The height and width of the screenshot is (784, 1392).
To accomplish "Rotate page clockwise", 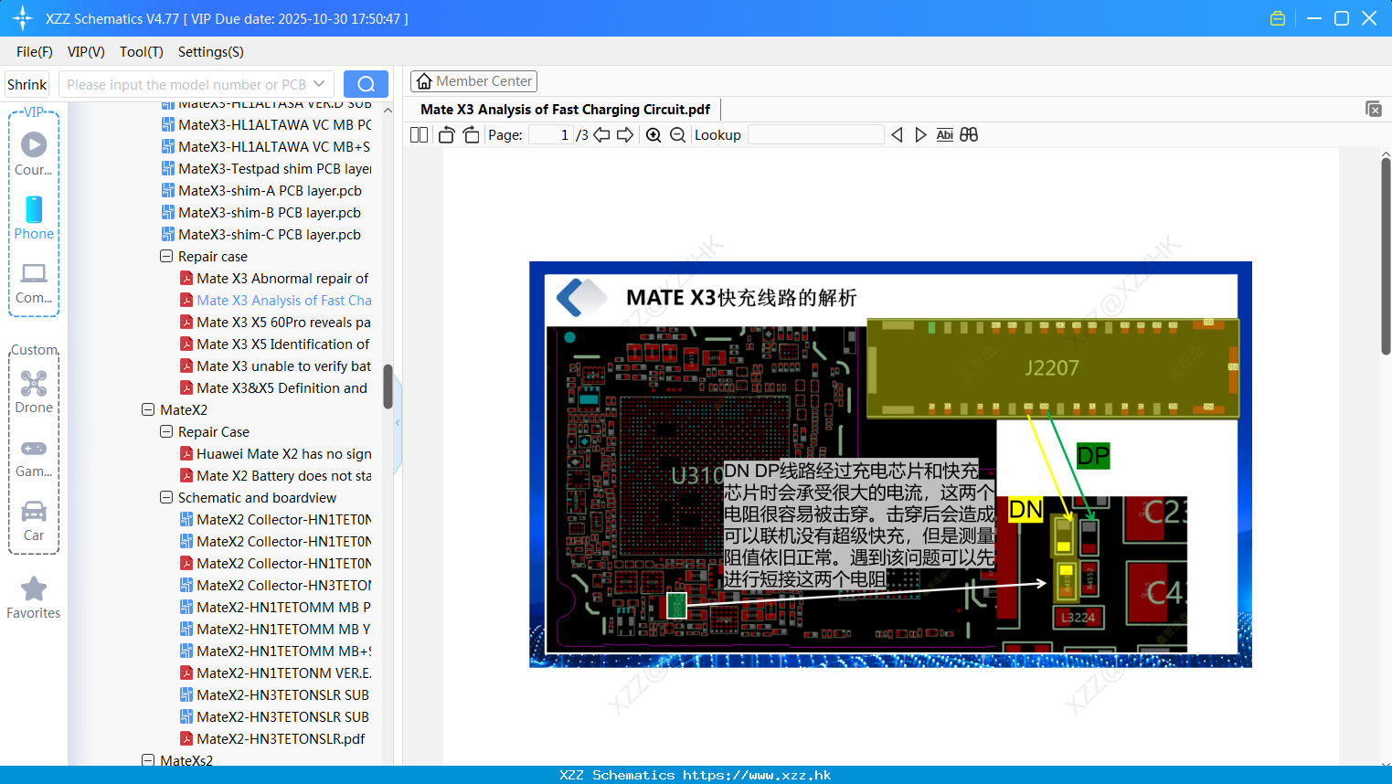I will [472, 134].
